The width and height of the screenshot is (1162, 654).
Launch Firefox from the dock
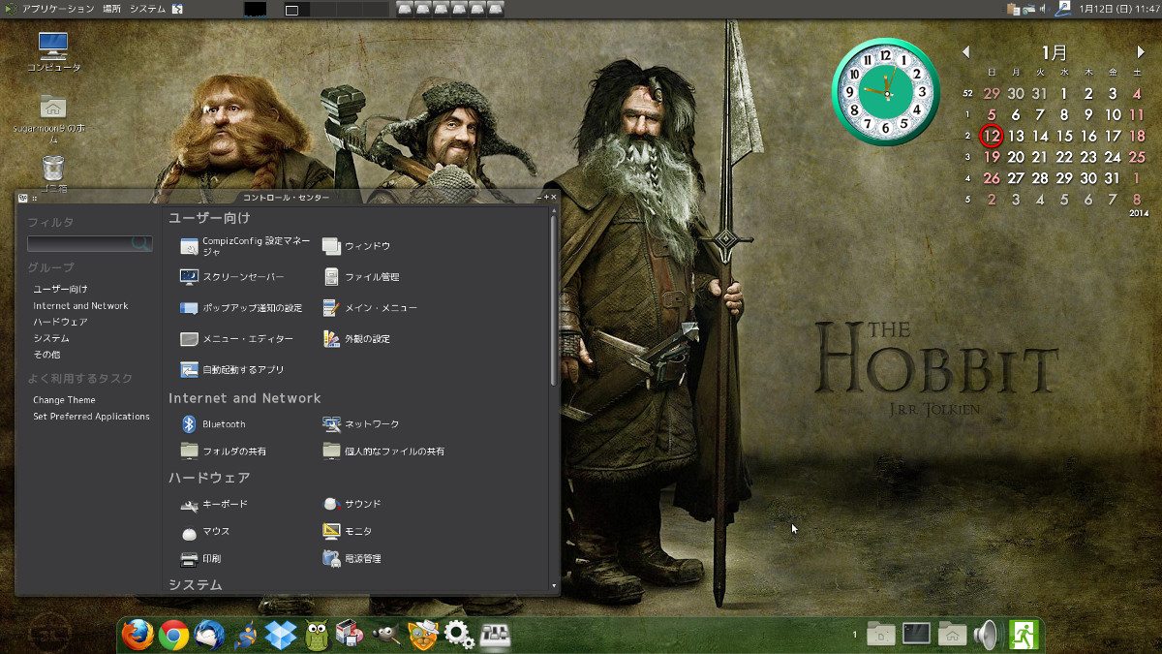[x=138, y=635]
